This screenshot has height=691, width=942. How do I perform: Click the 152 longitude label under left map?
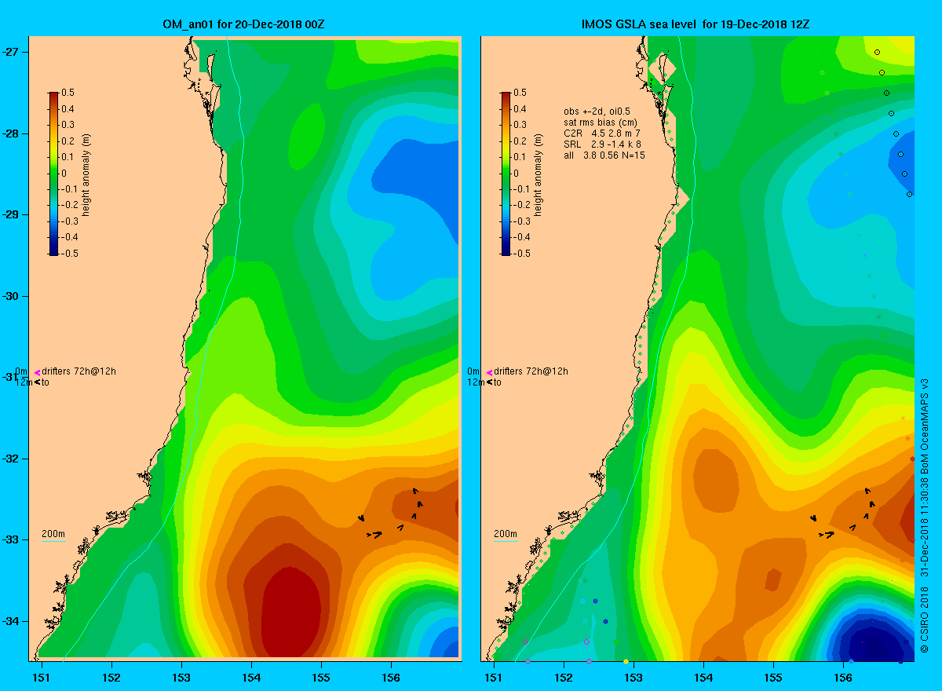[111, 677]
